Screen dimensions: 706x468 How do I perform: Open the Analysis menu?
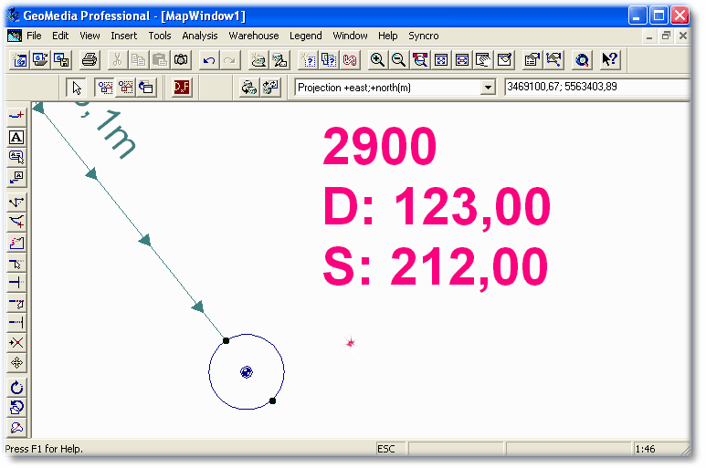pyautogui.click(x=200, y=36)
